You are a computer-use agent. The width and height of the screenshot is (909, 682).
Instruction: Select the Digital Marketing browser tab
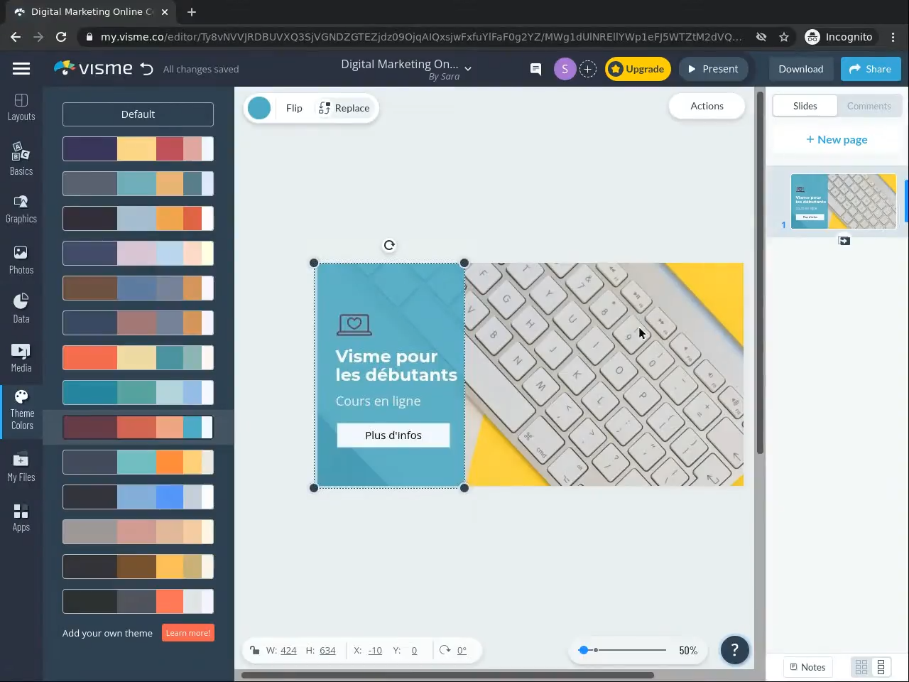91,12
